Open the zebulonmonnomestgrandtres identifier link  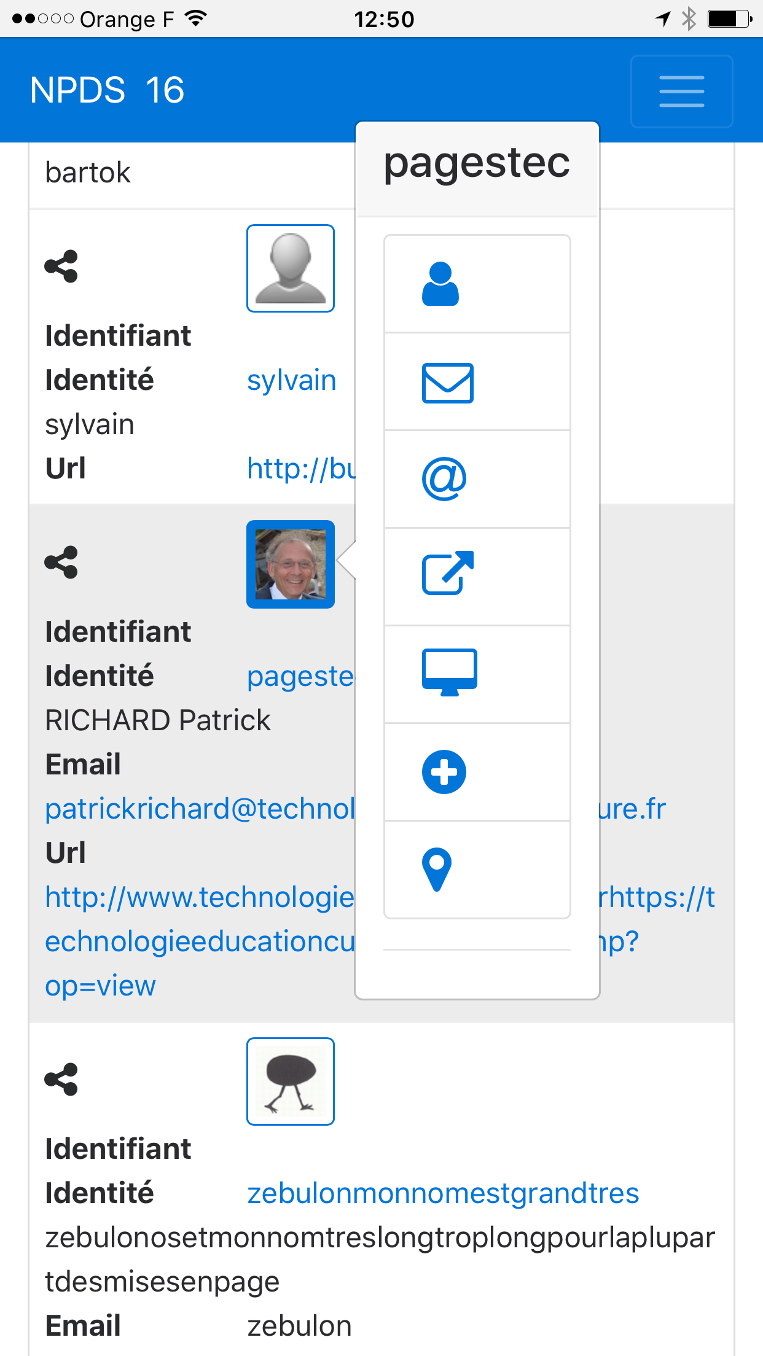click(443, 1193)
